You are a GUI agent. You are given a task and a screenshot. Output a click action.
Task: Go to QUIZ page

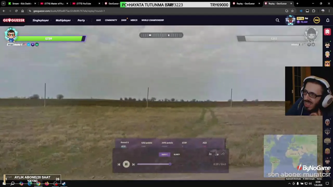coord(98,20)
